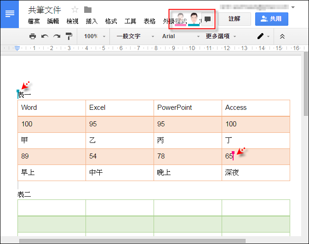
Task: Click the cell containing 丁
Action: [x=256, y=141]
